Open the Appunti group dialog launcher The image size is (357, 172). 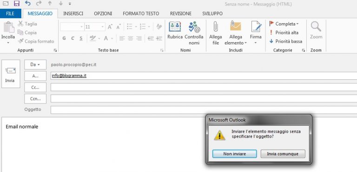coord(55,50)
